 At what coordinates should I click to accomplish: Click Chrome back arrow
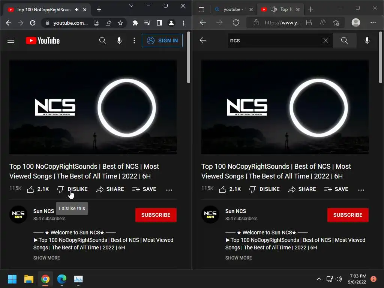point(9,23)
